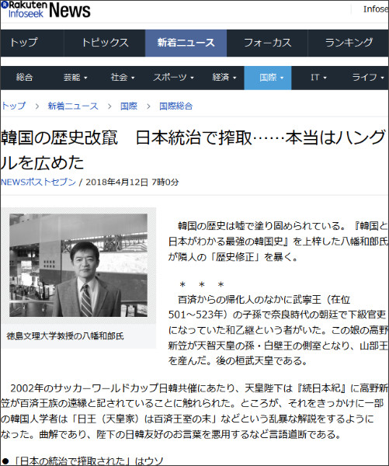
Task: Expand the 経済 dropdown menu
Action: pyautogui.click(x=224, y=78)
